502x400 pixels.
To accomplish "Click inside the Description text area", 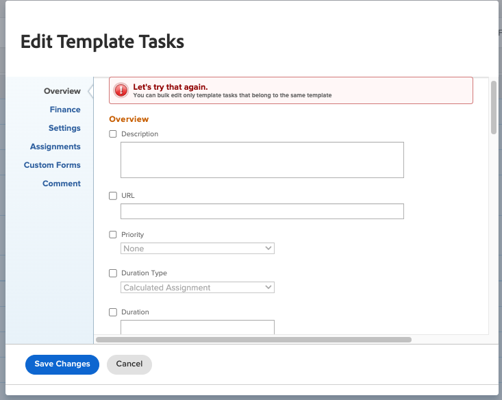I will [262, 160].
